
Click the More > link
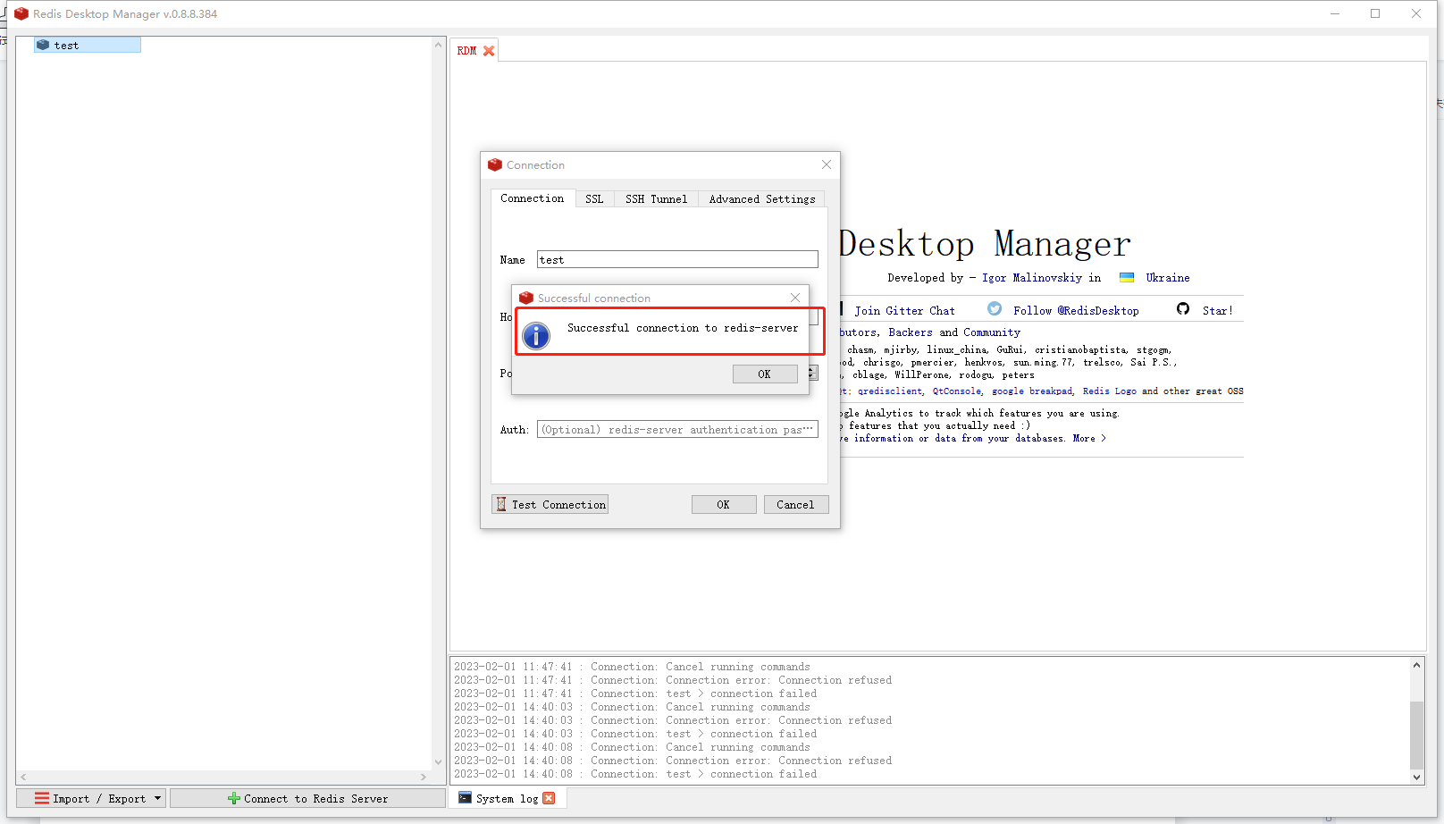[x=1089, y=439]
